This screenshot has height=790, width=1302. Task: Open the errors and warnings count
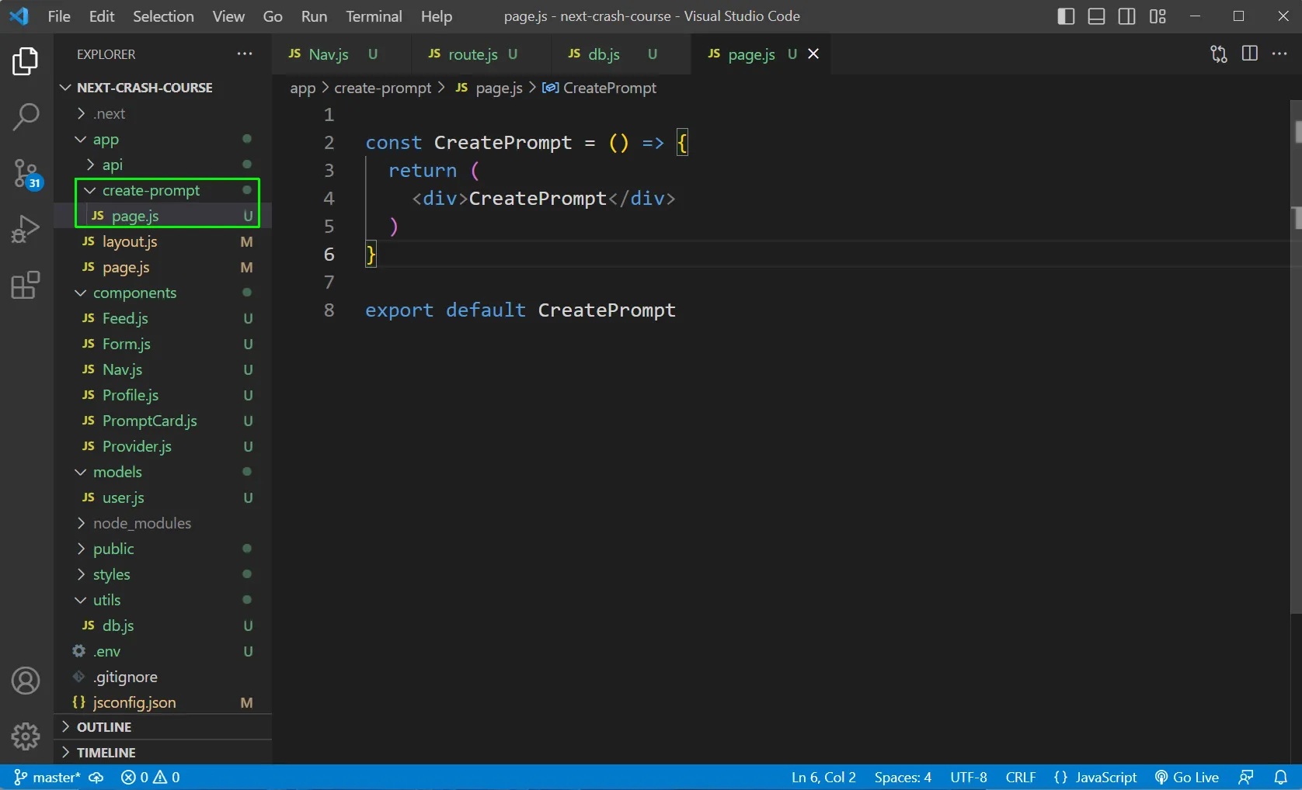151,777
